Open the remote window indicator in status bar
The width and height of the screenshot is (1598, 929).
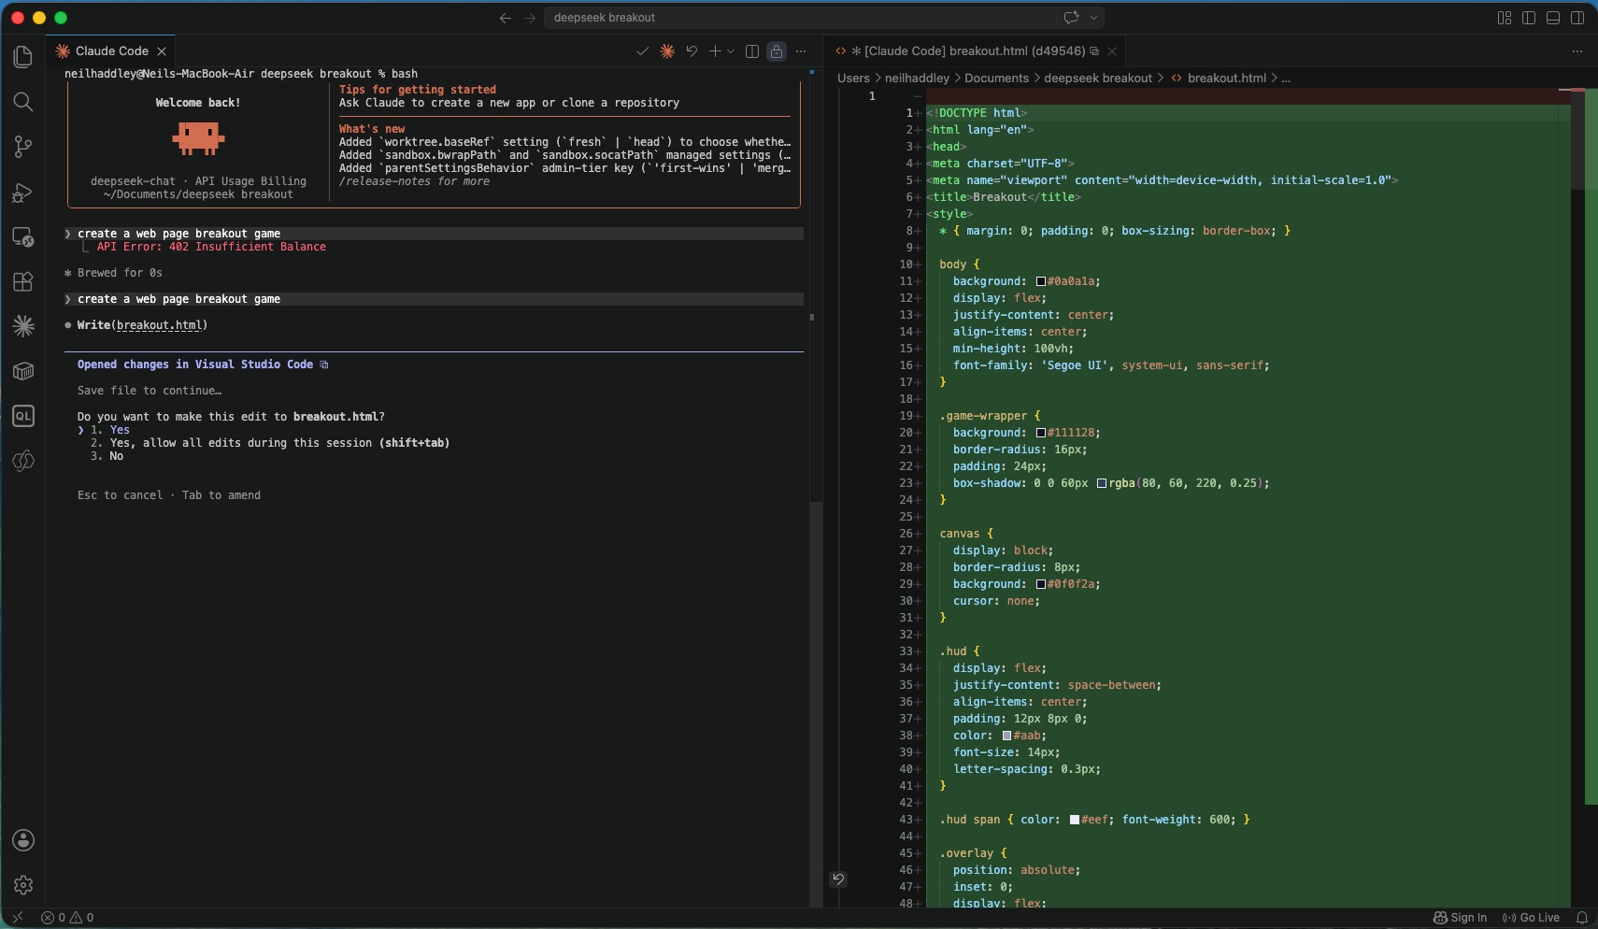17,918
